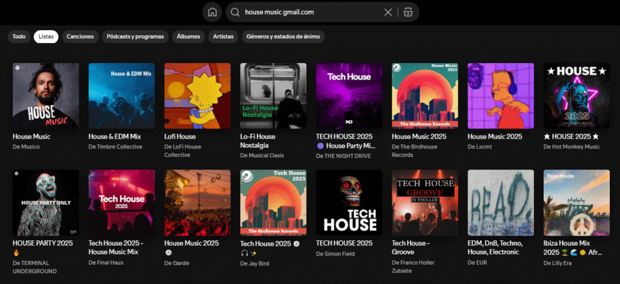
Task: Click the De Lilly Era text
Action: coord(558,263)
